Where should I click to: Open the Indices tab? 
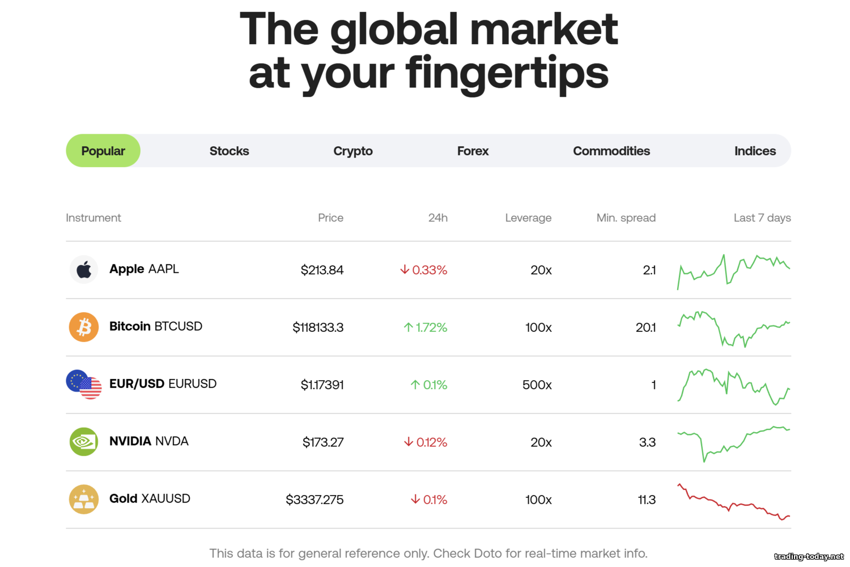pos(754,151)
